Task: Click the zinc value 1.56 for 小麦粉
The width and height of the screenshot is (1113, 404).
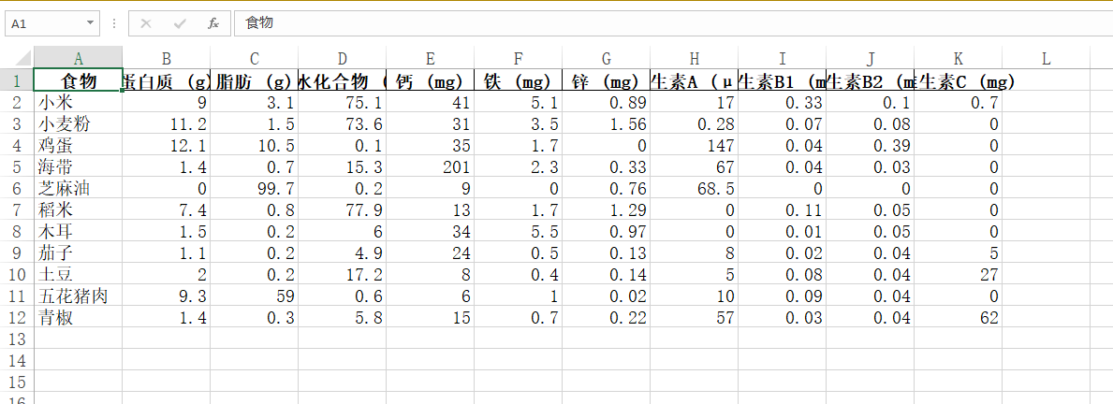Action: click(x=607, y=124)
